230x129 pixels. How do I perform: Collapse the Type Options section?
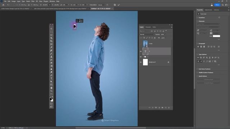tap(197, 54)
